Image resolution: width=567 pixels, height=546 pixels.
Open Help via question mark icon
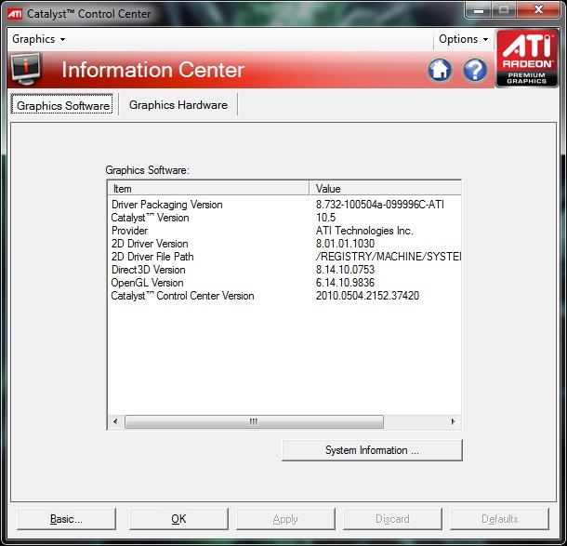[x=475, y=70]
